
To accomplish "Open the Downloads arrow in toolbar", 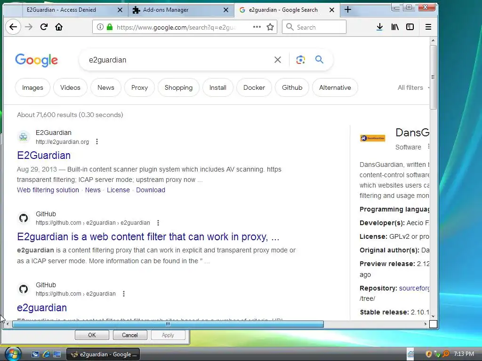I will point(380,27).
